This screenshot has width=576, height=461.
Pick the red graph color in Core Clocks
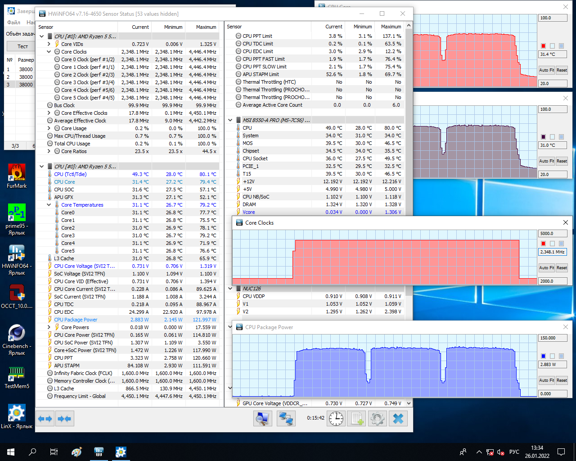click(x=543, y=244)
